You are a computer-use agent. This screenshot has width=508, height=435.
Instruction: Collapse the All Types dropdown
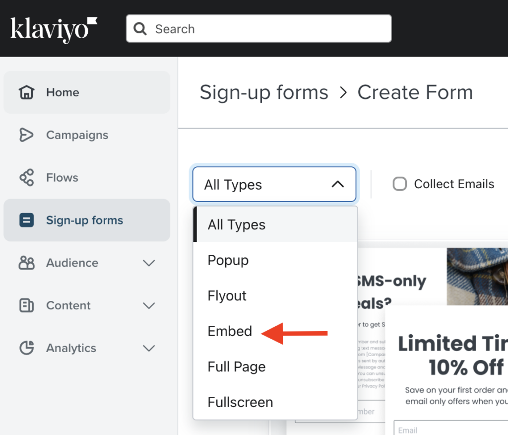pyautogui.click(x=274, y=184)
